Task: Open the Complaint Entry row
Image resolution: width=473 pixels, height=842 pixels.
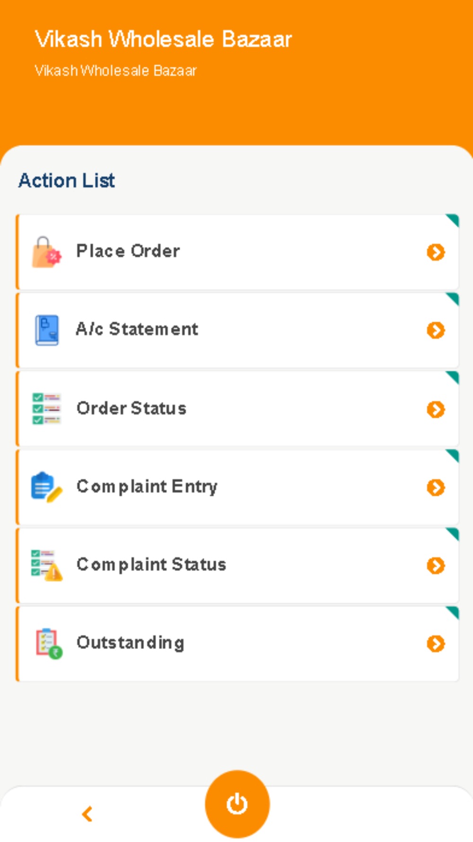Action: [237, 487]
